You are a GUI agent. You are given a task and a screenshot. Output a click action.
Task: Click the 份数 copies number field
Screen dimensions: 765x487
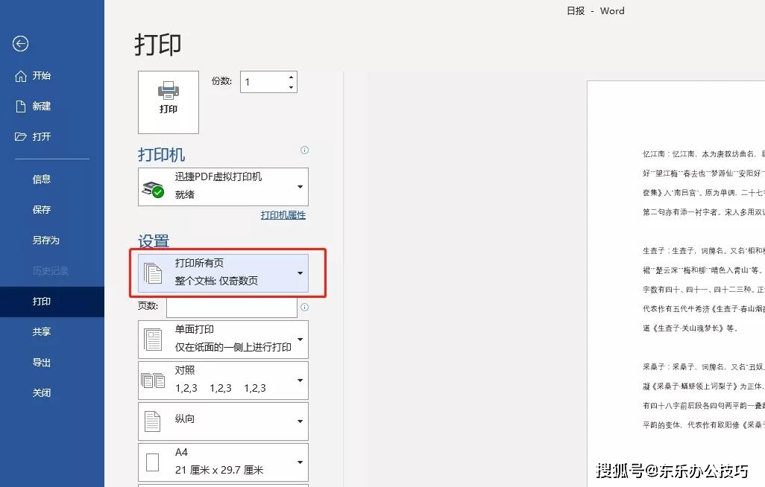(262, 82)
